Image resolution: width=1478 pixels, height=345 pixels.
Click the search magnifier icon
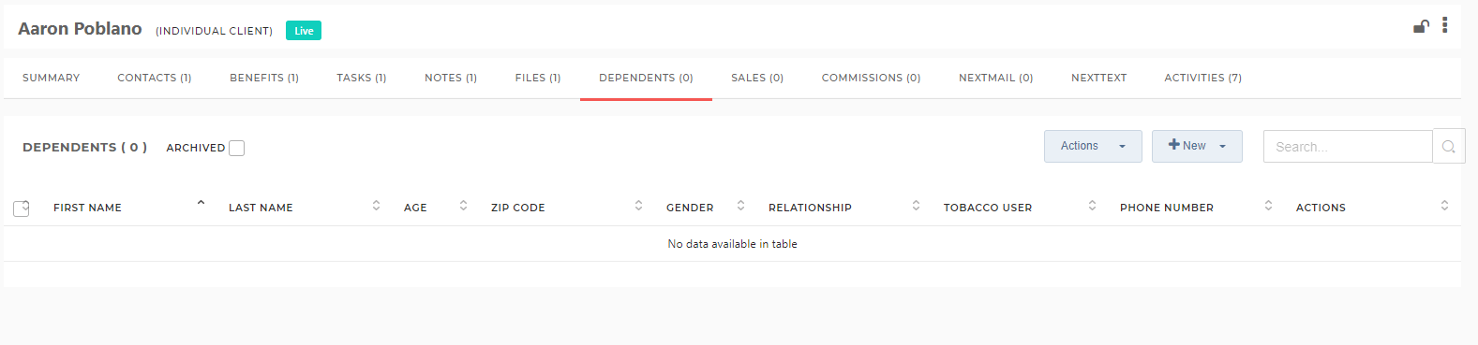(1449, 147)
